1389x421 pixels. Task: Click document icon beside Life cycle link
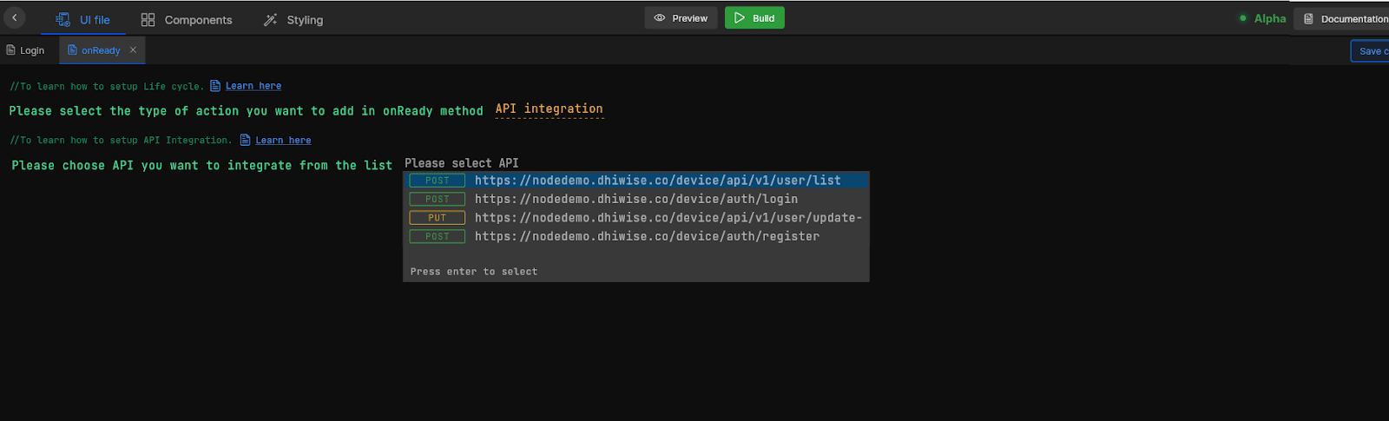coord(215,85)
